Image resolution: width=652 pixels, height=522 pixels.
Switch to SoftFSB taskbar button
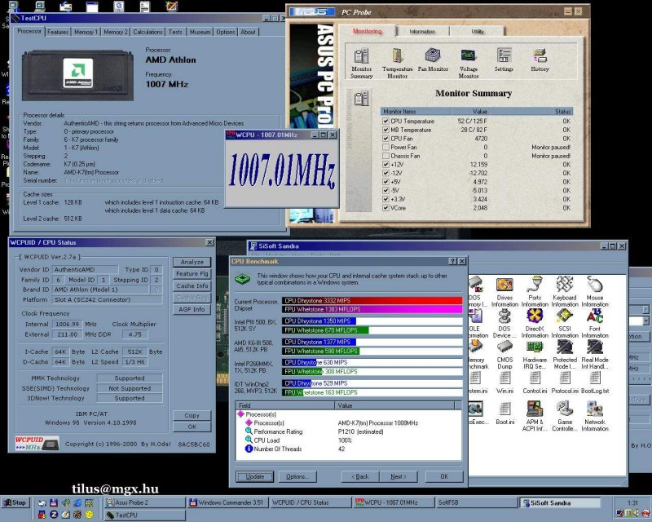(x=477, y=502)
